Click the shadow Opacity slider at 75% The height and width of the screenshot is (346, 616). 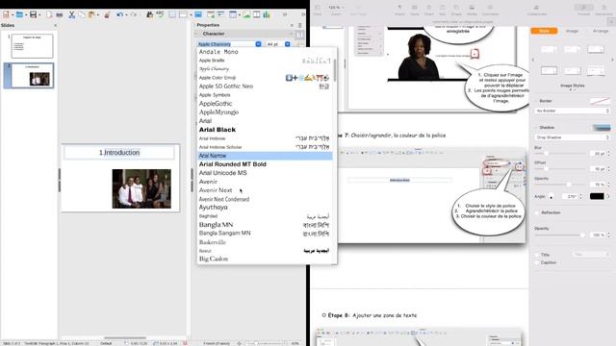[560, 185]
